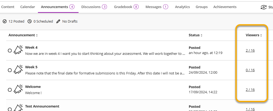This screenshot has width=273, height=111.
Task: Open the 2 / 16 viewers link for Week 4
Action: (x=250, y=50)
